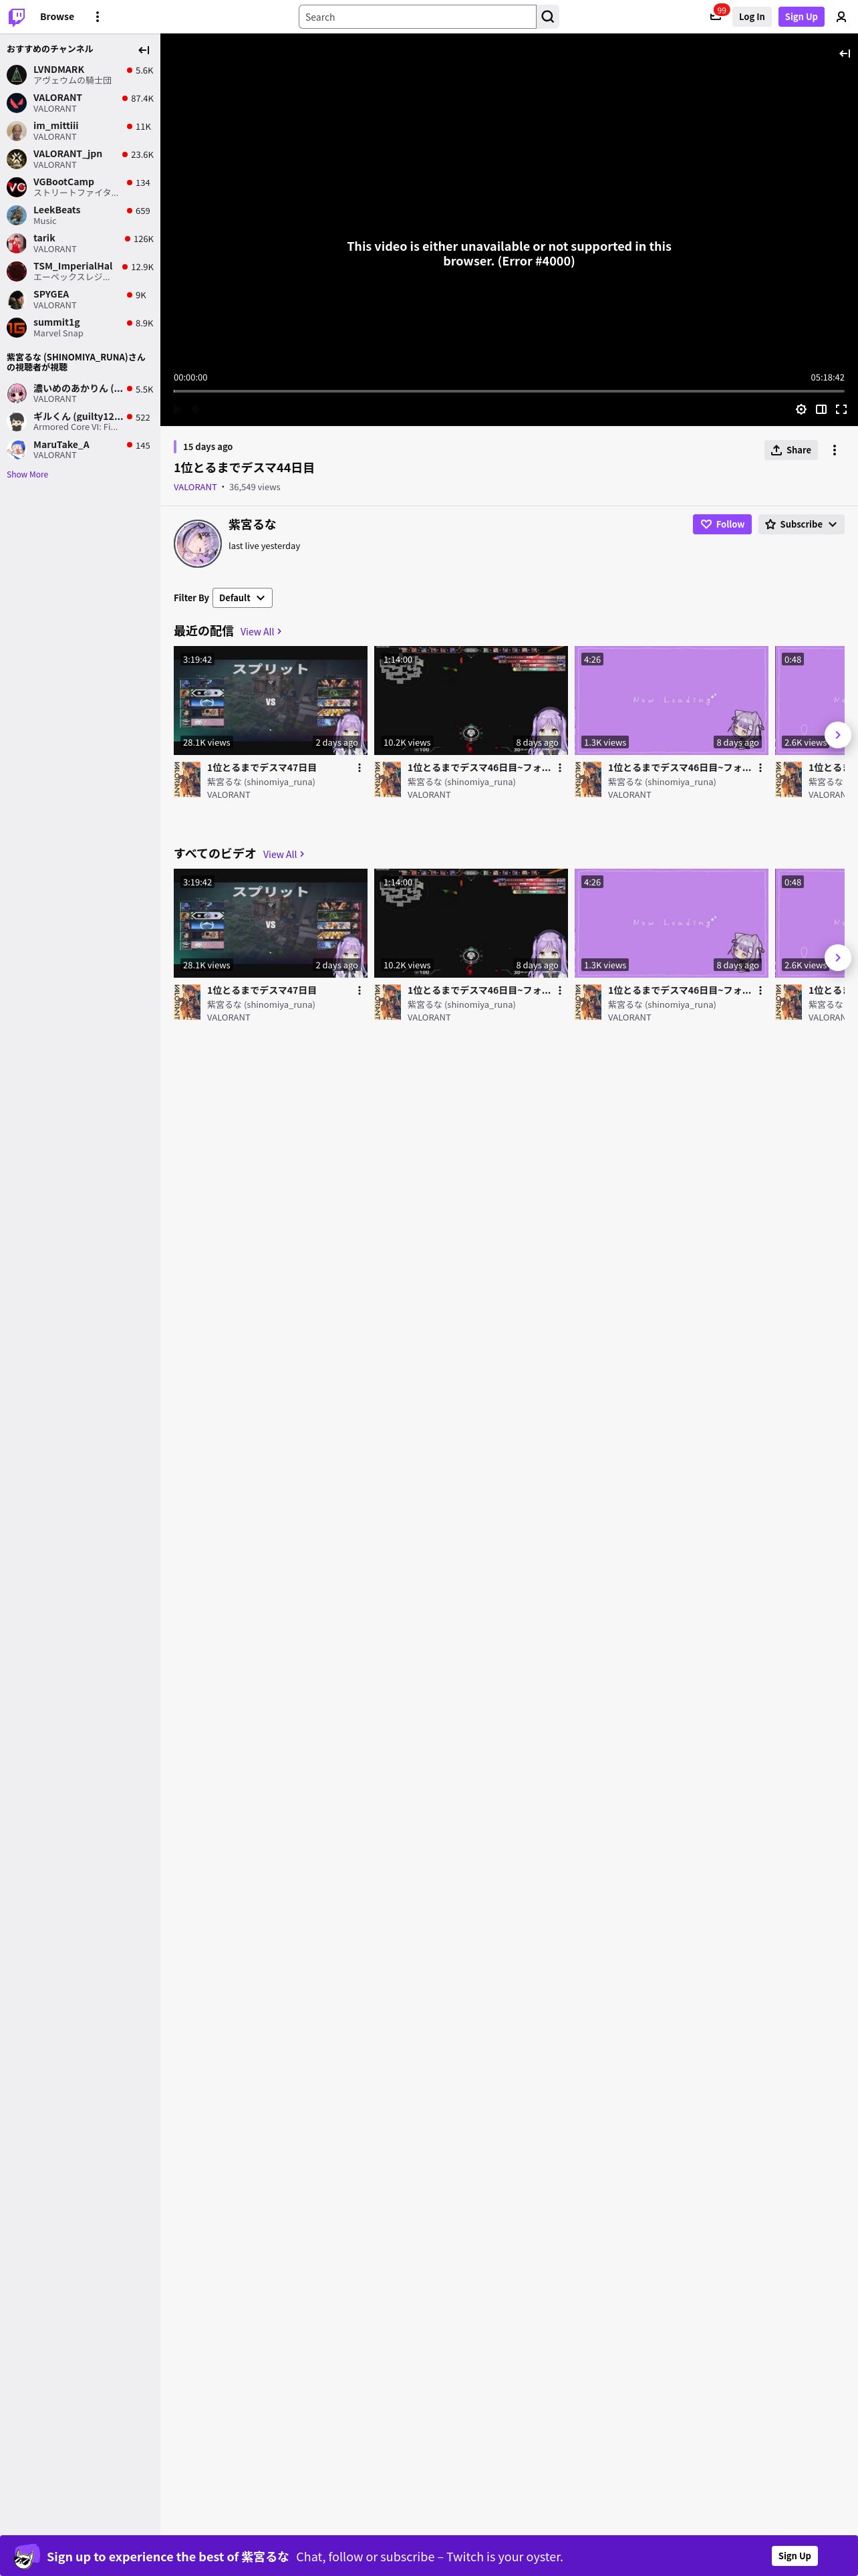
Task: Open the more options menu beside Browse
Action: coord(97,17)
